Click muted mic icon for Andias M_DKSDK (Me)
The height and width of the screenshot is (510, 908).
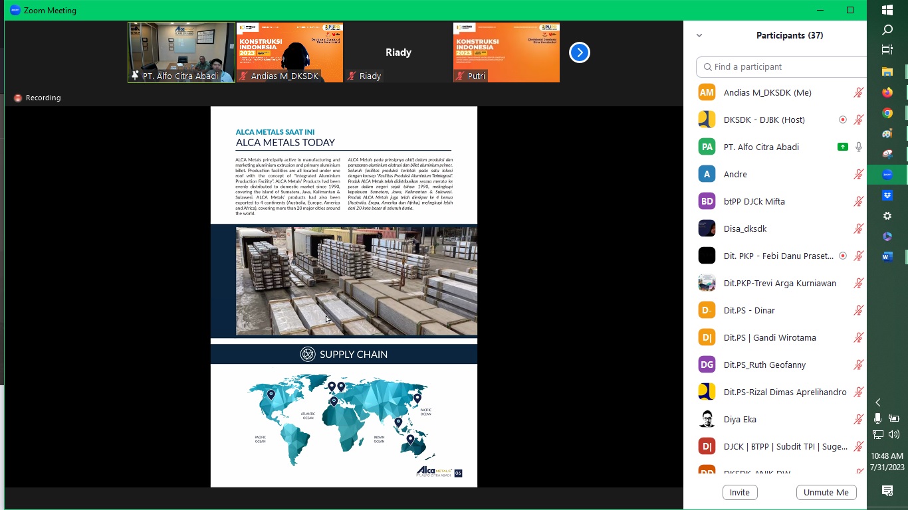tap(859, 92)
